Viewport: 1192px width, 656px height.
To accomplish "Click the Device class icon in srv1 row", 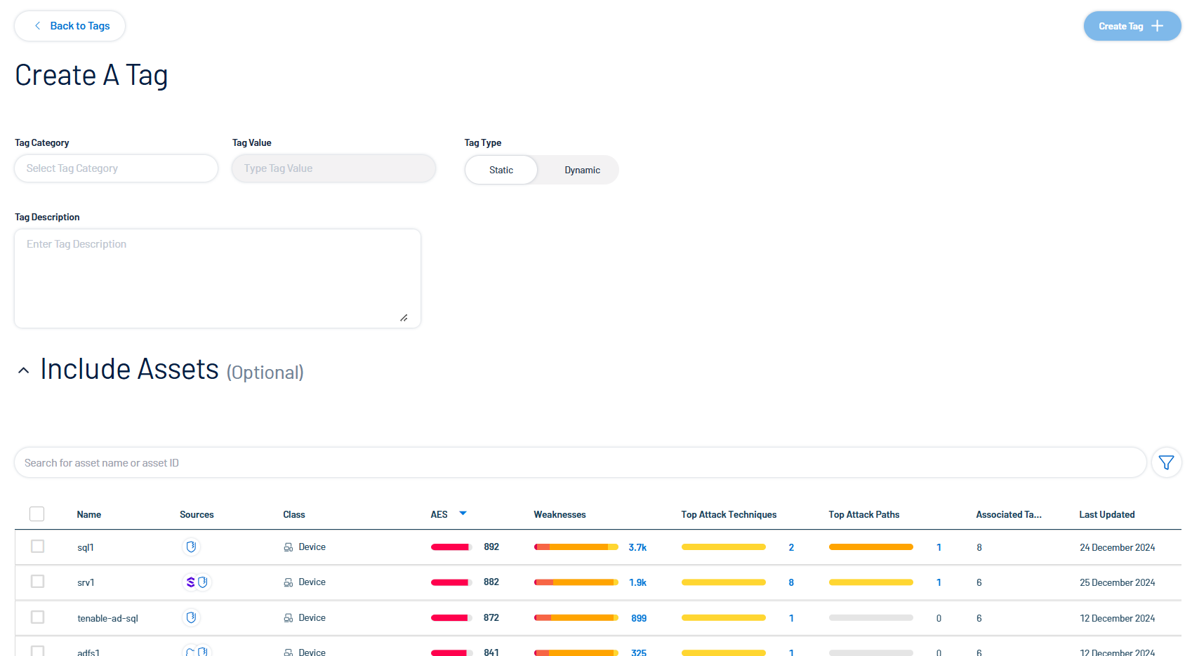I will (x=288, y=582).
